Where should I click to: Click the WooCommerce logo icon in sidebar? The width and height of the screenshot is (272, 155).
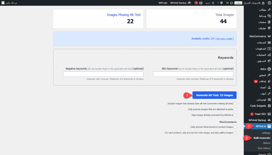coord(269,36)
